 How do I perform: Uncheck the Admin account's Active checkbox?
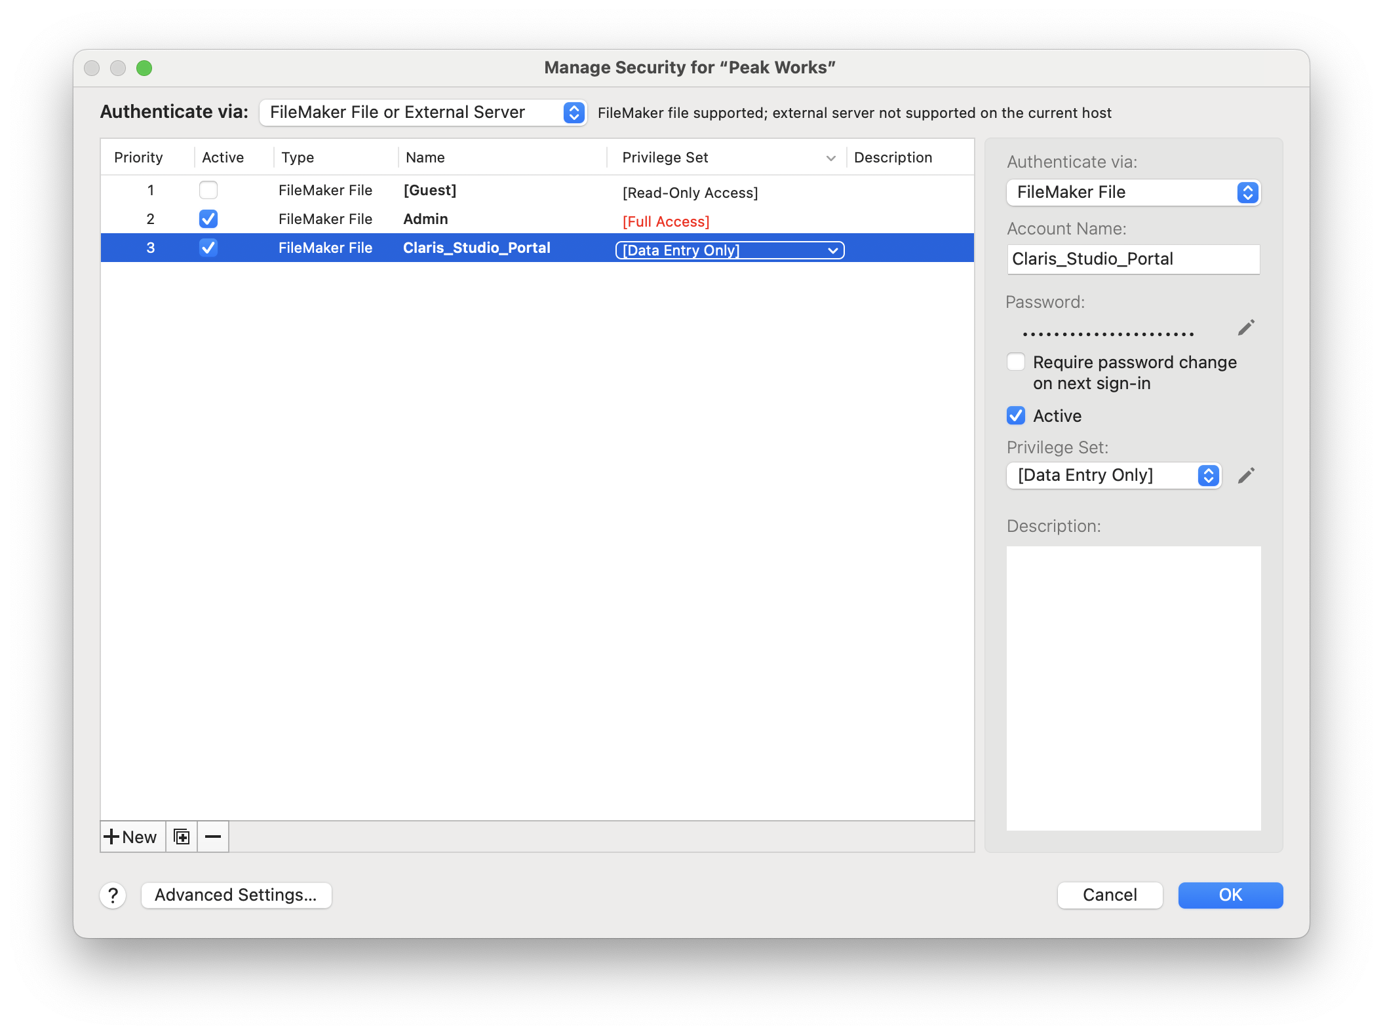(208, 219)
